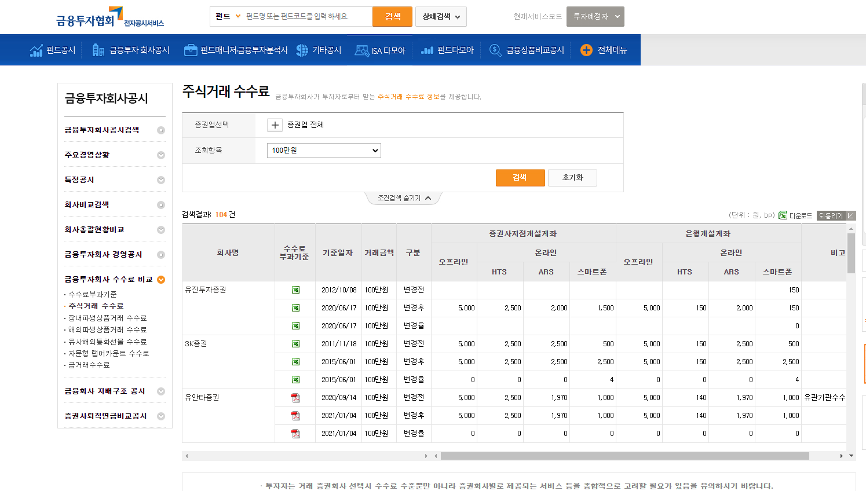Open the 펀드공시 section icon
Image resolution: width=866 pixels, height=491 pixels.
click(x=36, y=50)
